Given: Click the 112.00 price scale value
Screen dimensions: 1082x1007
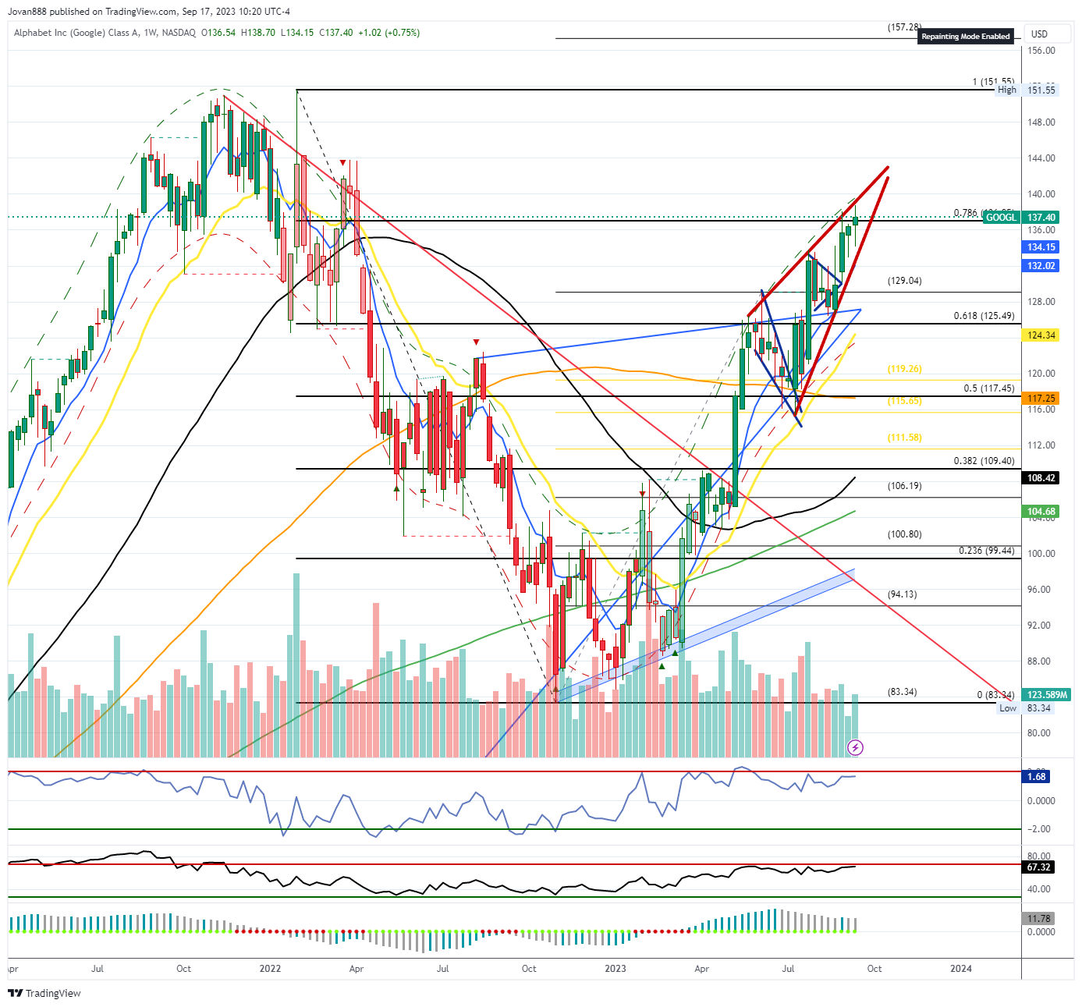Looking at the screenshot, I should pos(1041,445).
